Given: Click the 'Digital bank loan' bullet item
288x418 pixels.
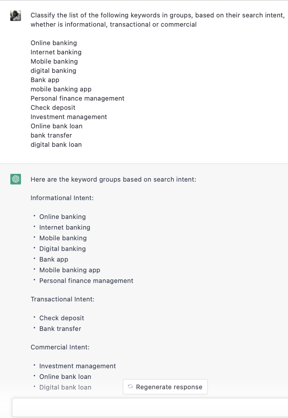Looking at the screenshot, I should [65, 387].
